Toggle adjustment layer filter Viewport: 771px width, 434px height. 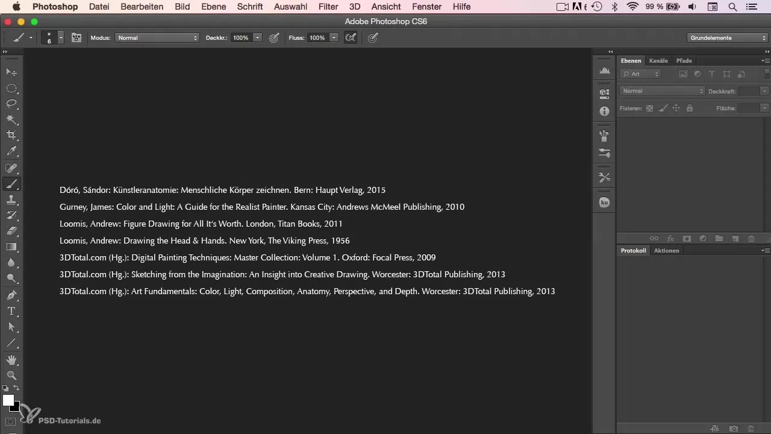[698, 74]
